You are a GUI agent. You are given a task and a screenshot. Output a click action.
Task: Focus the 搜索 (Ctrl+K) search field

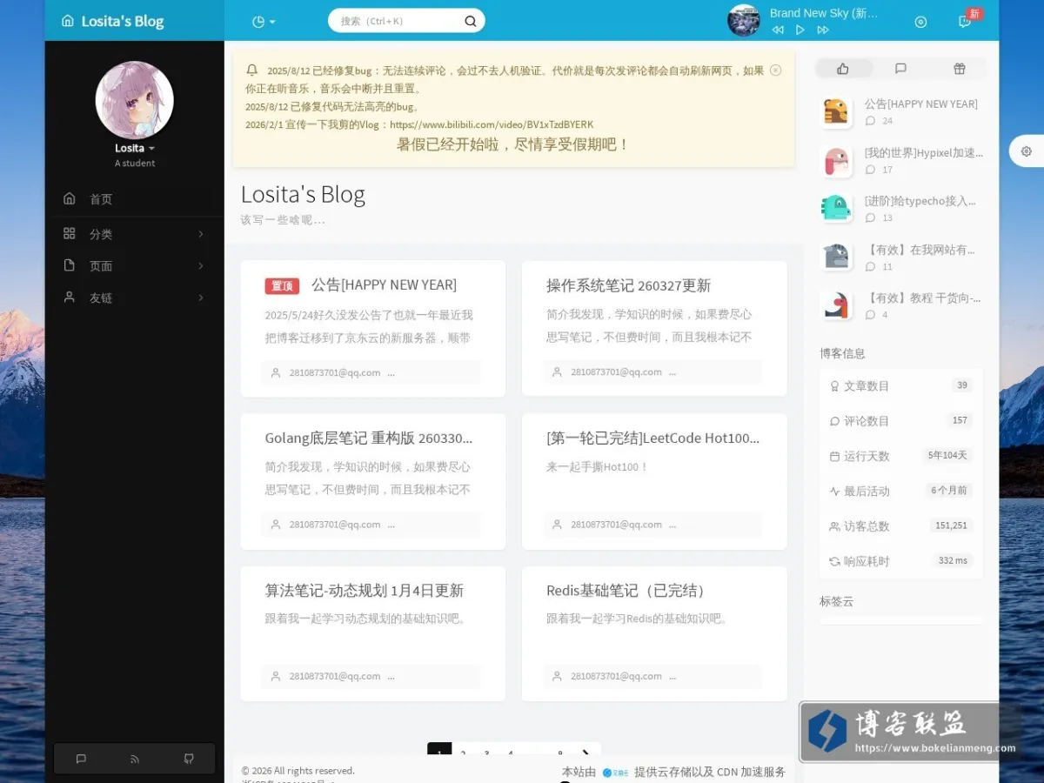[x=406, y=21]
